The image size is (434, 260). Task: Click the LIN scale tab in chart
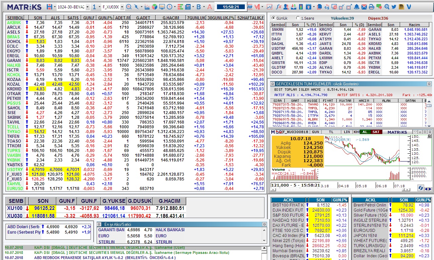point(347,132)
